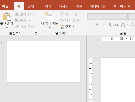Click the 잘라내기 (Cut) scissors icon

pos(17,14)
